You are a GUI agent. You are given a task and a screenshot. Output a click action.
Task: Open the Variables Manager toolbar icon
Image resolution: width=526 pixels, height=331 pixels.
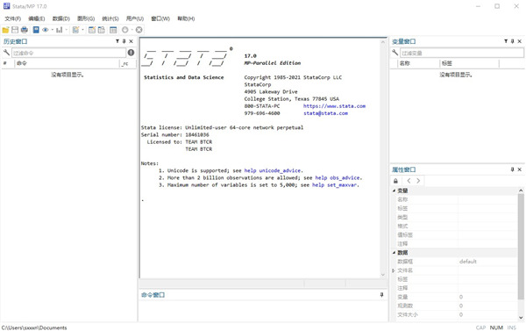pos(113,30)
